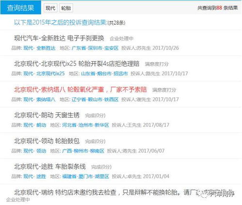
Task: Open region link 河北省-沧州市-新华区
Action: point(86,125)
